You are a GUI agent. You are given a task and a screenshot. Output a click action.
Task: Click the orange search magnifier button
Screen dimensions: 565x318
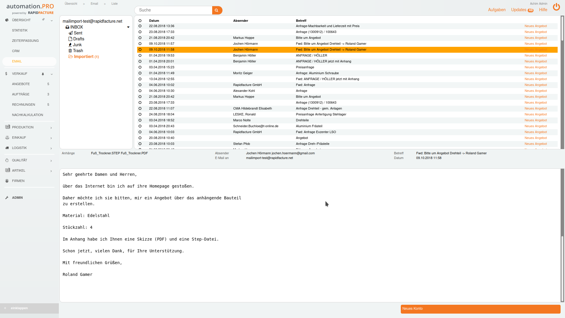217,10
